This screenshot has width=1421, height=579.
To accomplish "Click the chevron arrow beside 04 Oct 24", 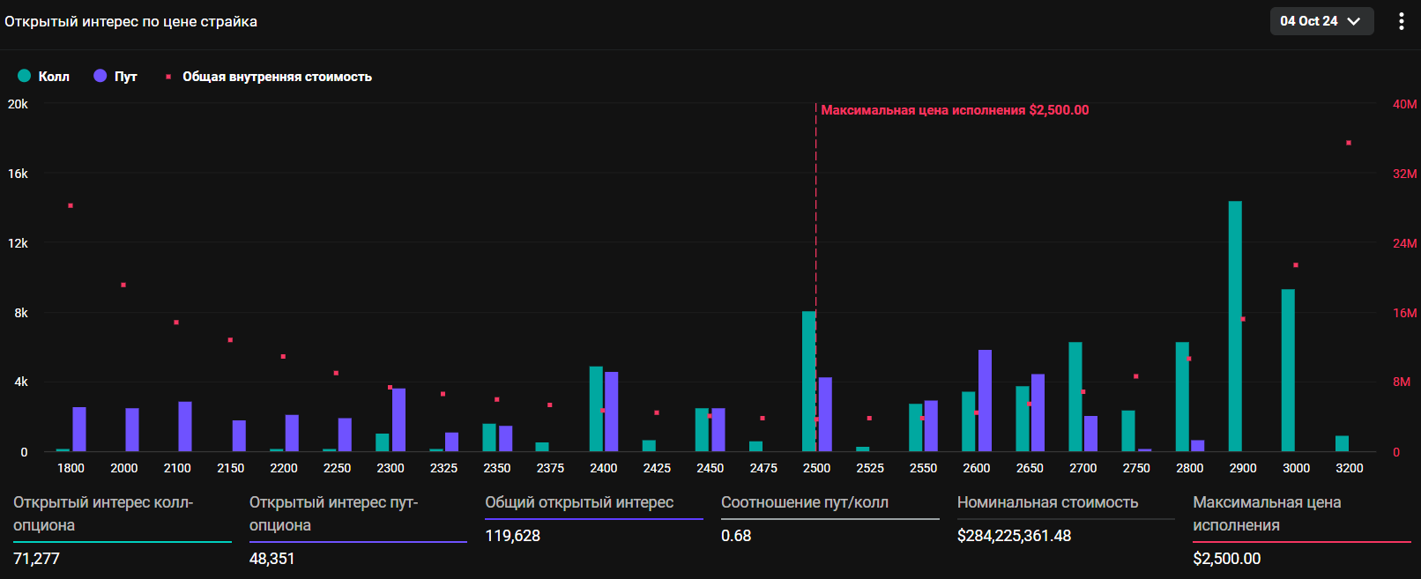I will [x=1354, y=21].
